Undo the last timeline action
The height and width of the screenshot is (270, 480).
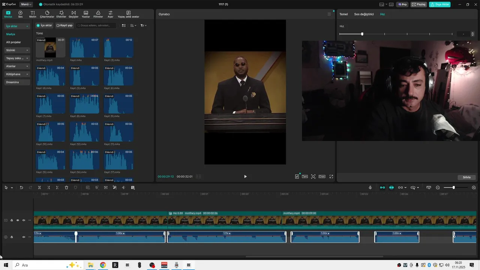(x=21, y=187)
